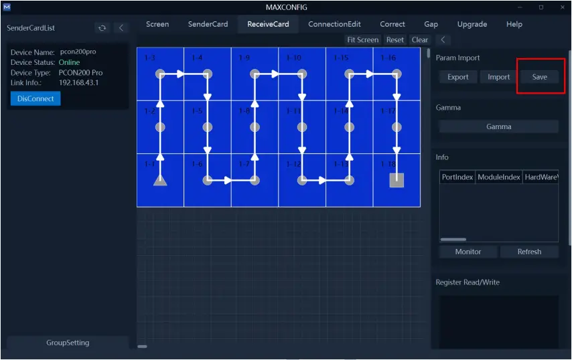
Task: Open GroupSetting at the bottom left
Action: (68, 343)
